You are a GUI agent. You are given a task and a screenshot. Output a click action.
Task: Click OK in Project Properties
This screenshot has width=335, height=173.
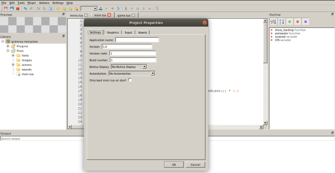[174, 165]
